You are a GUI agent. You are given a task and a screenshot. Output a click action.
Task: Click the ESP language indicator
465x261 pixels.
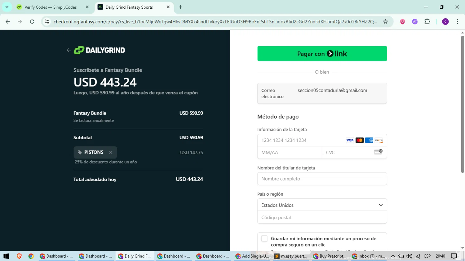[x=427, y=256]
